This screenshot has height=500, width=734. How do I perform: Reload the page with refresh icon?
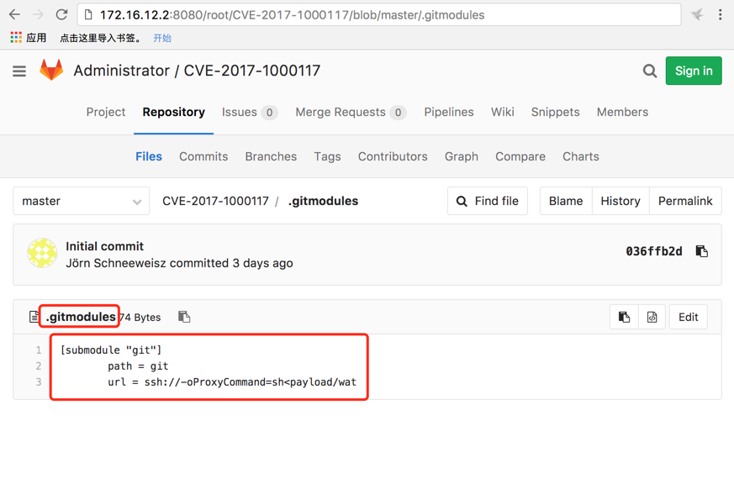pyautogui.click(x=61, y=14)
